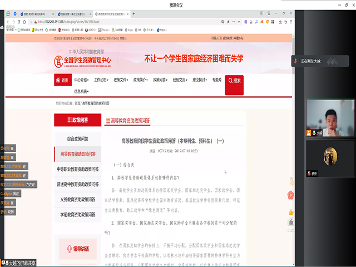Click the microphone icon on 大越's video tile
356x267 pixels.
[x=314, y=133]
